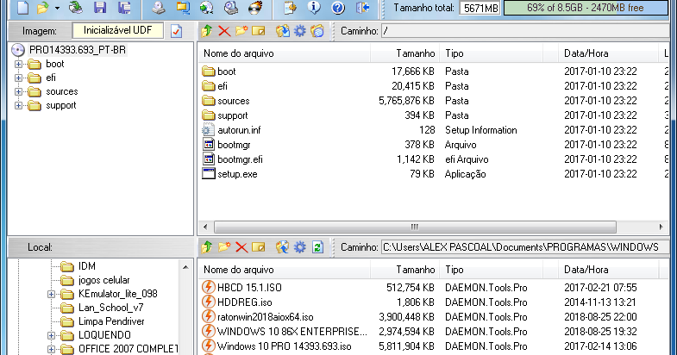
Task: Sort image pane by Tamanho column
Action: click(x=404, y=53)
